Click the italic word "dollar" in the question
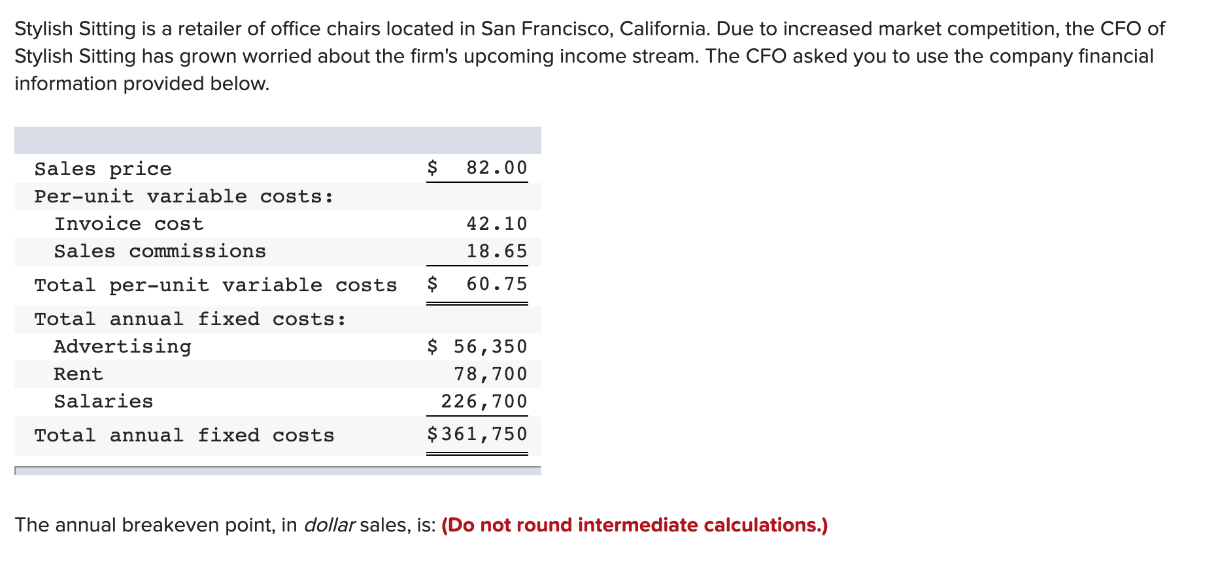Viewport: 1220px width, 572px height. coord(330,525)
